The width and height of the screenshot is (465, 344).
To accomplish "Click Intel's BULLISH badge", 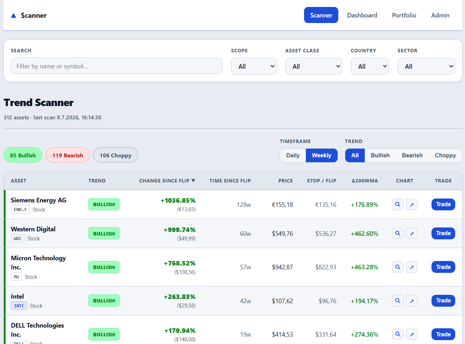I will click(x=104, y=301).
